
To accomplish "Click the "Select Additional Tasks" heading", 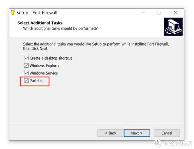I will tap(40, 23).
